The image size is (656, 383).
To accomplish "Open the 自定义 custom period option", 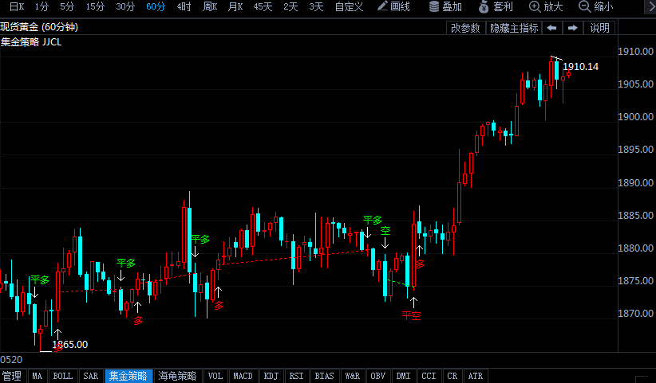I will click(x=350, y=6).
